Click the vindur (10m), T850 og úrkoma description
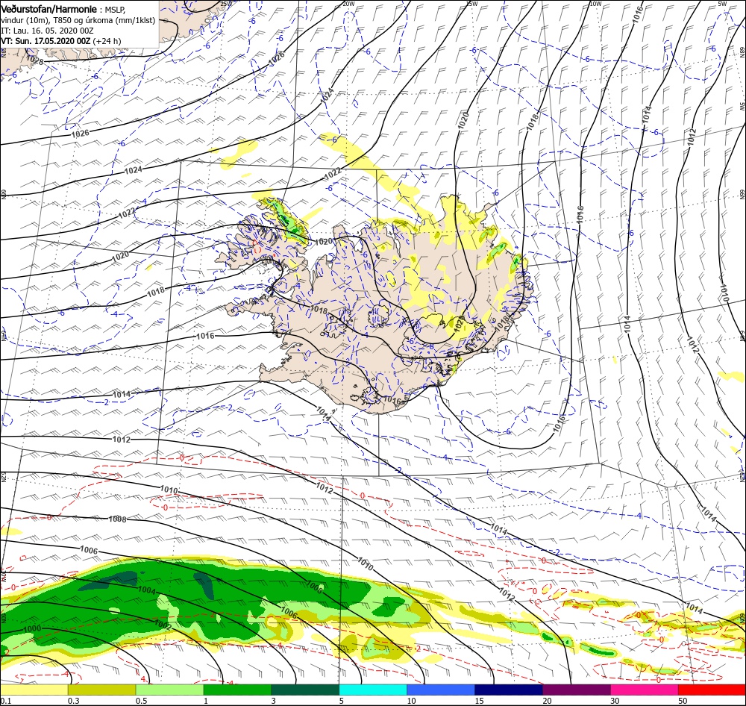The image size is (746, 706). (x=78, y=20)
